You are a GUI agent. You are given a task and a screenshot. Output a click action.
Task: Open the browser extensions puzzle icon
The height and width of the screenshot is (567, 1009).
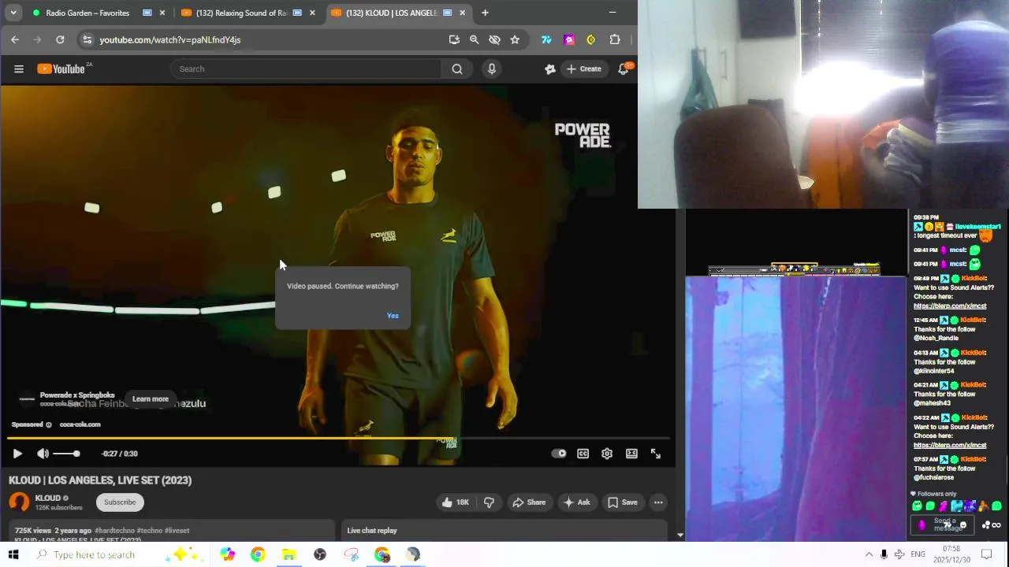click(615, 39)
